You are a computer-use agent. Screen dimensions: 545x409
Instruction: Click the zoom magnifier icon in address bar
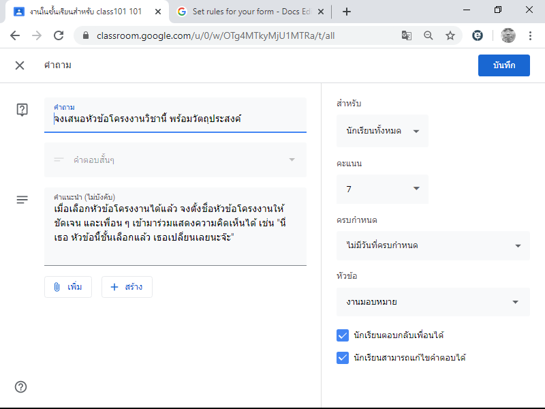429,35
